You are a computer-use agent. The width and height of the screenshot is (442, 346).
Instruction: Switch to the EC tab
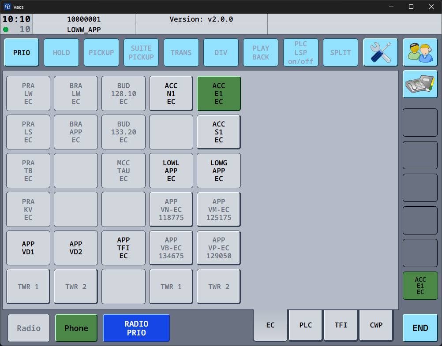[270, 325]
